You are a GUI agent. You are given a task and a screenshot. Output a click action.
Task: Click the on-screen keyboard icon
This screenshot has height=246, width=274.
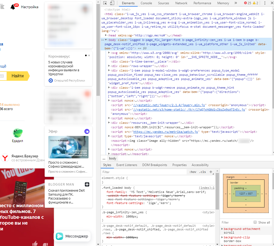tap(2, 76)
